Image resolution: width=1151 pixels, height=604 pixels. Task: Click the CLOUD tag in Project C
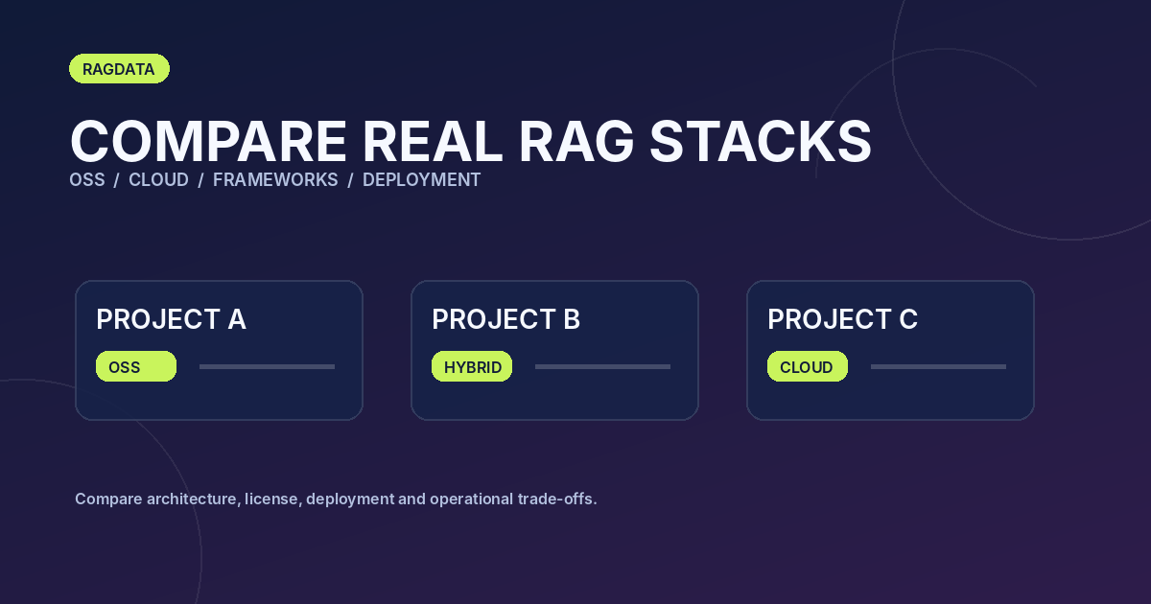pos(808,366)
